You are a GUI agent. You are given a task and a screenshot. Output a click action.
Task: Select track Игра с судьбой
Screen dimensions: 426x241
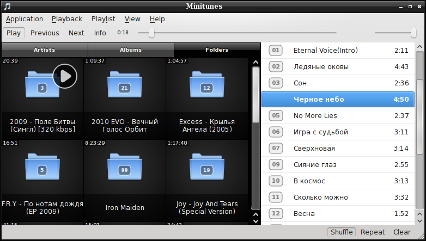[338, 132]
